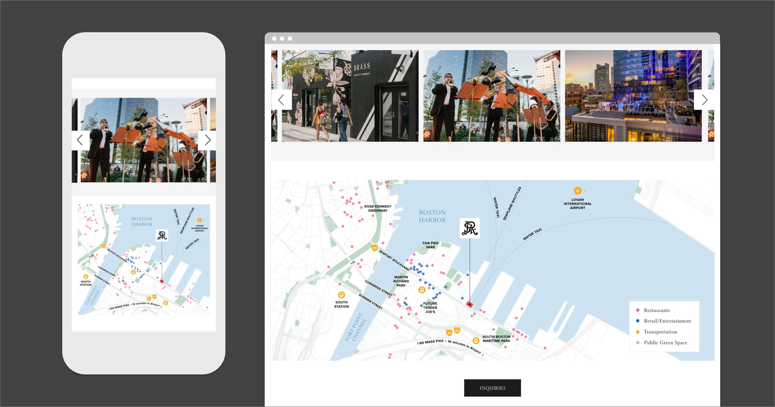Advance to next photo on phone carousel
The image size is (775, 407).
207,140
